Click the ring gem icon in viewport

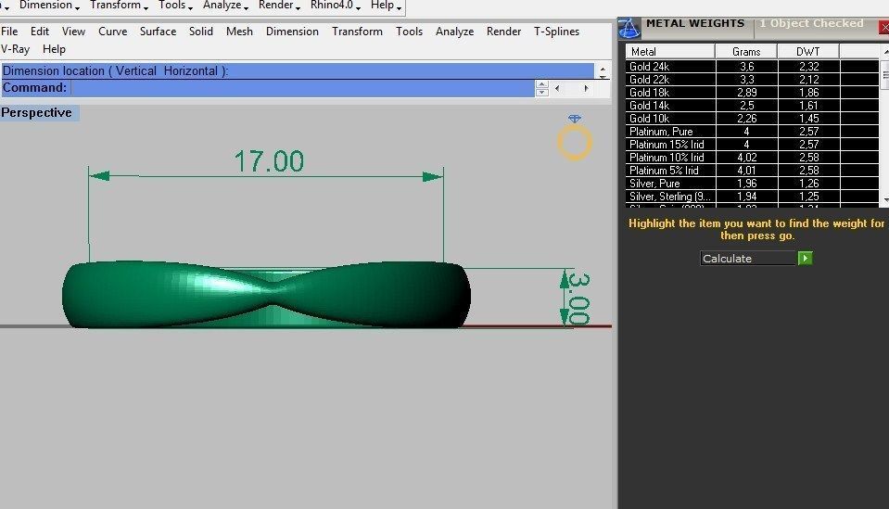(575, 138)
